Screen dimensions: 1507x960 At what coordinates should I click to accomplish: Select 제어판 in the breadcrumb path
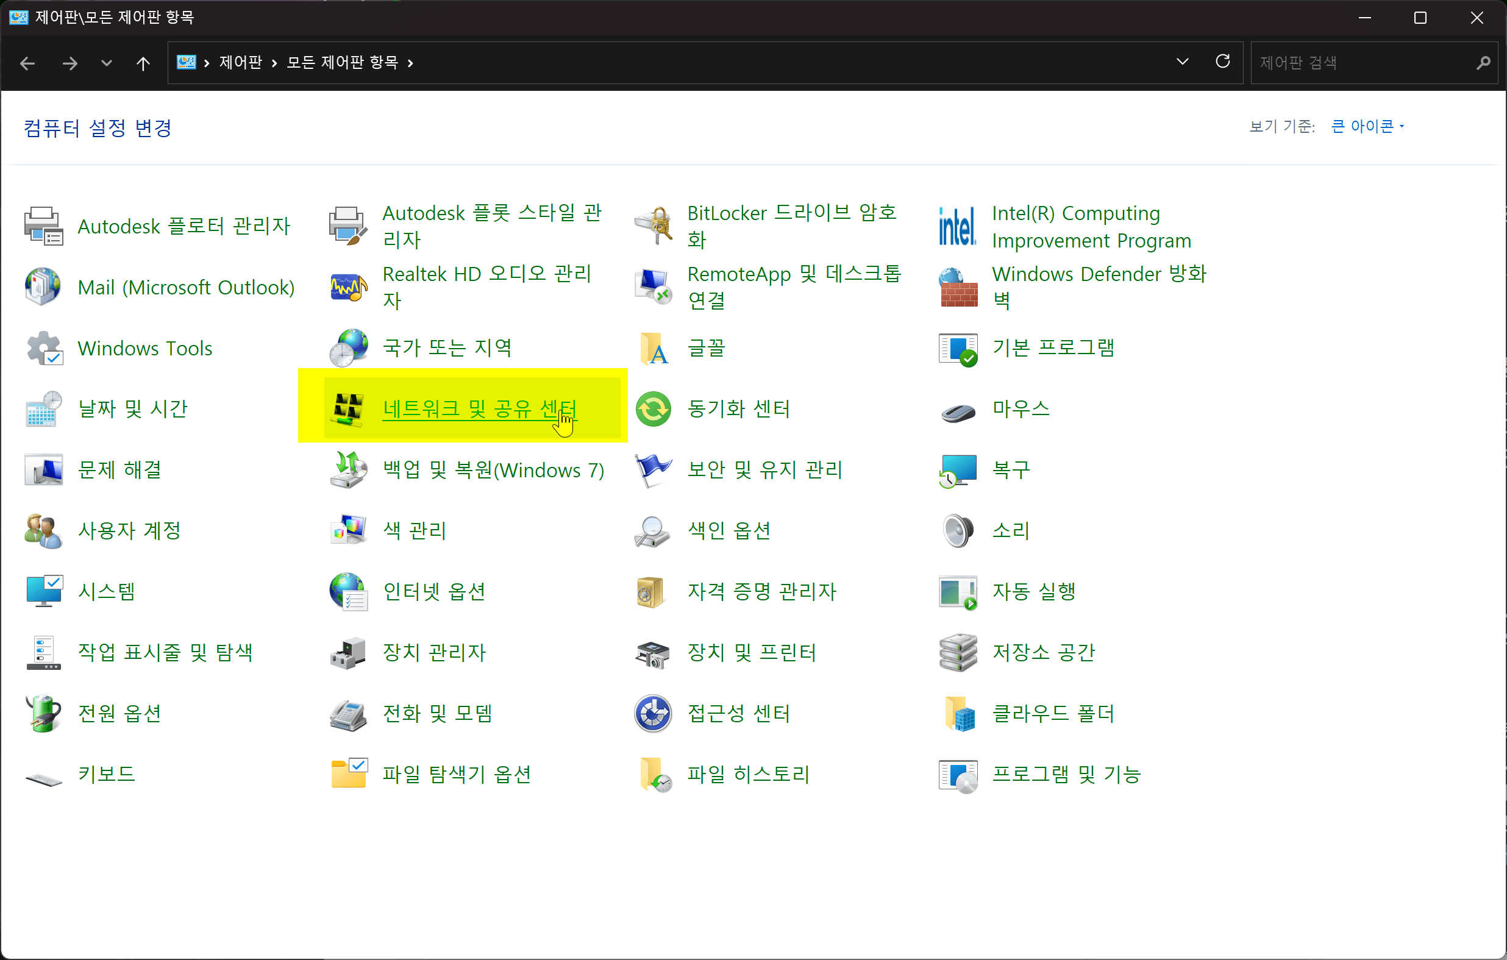click(x=240, y=63)
